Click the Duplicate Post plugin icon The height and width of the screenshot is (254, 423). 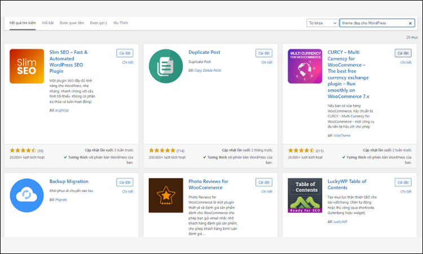coord(166,66)
